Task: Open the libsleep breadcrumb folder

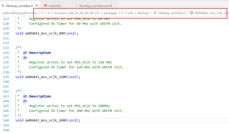Action: 143,13
